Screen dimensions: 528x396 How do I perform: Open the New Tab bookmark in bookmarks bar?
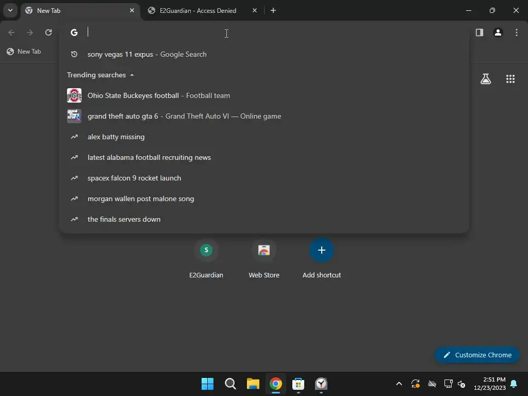pos(24,52)
